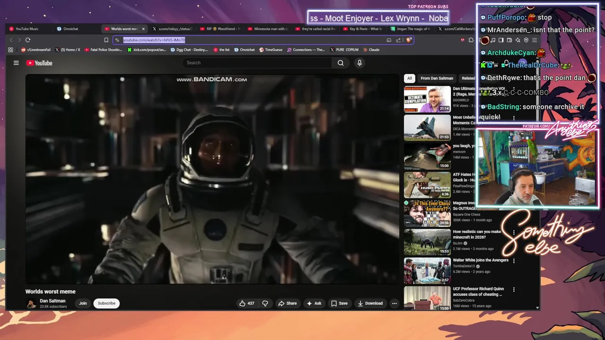Select the Related filter chip
The width and height of the screenshot is (605, 340).
468,78
